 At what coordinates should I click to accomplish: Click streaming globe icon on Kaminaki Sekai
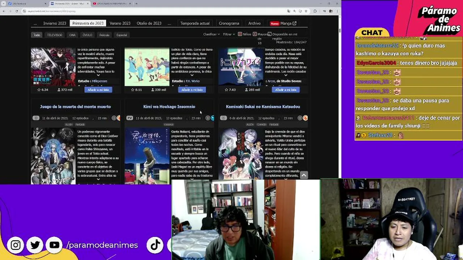[x=300, y=118]
